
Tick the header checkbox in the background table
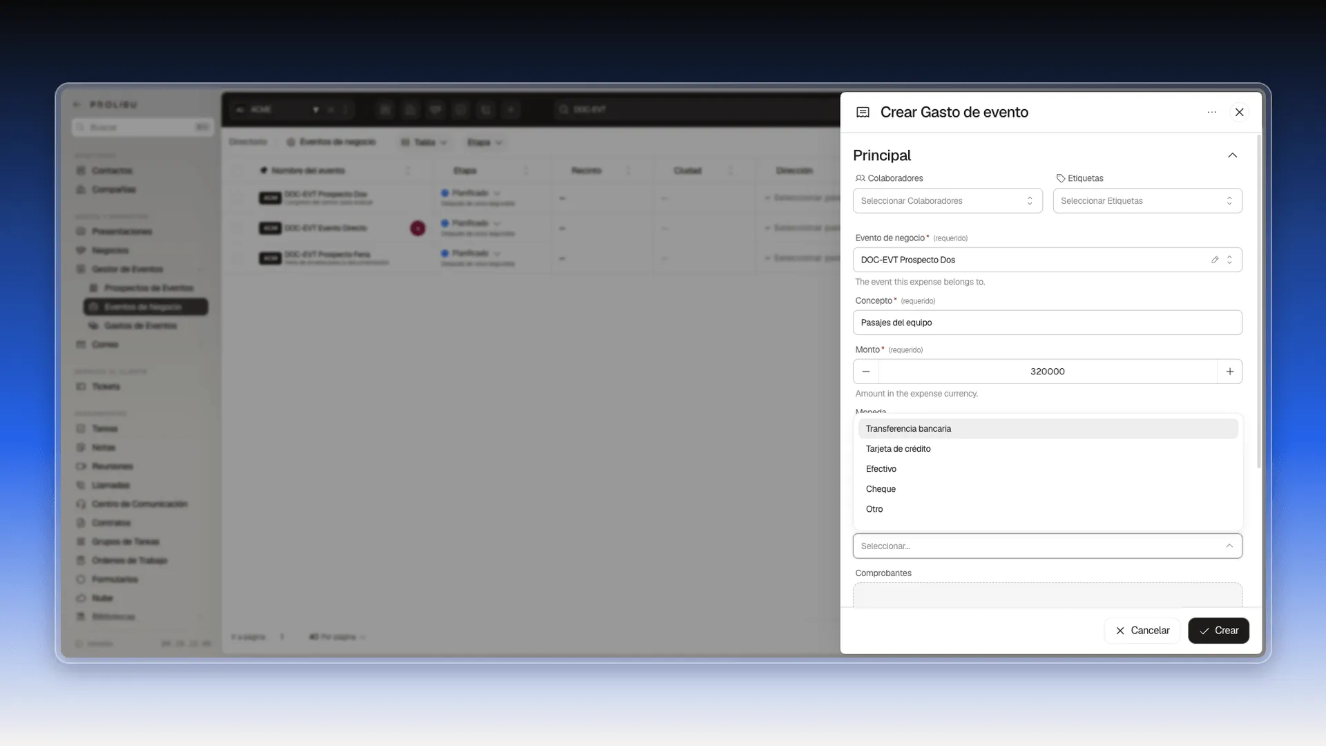pos(238,171)
